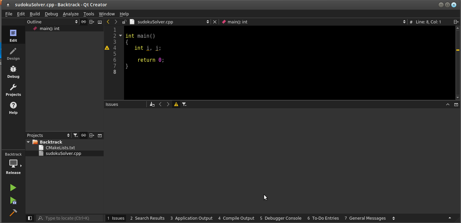
Task: Go back in editor navigation history
Action: pyautogui.click(x=108, y=22)
